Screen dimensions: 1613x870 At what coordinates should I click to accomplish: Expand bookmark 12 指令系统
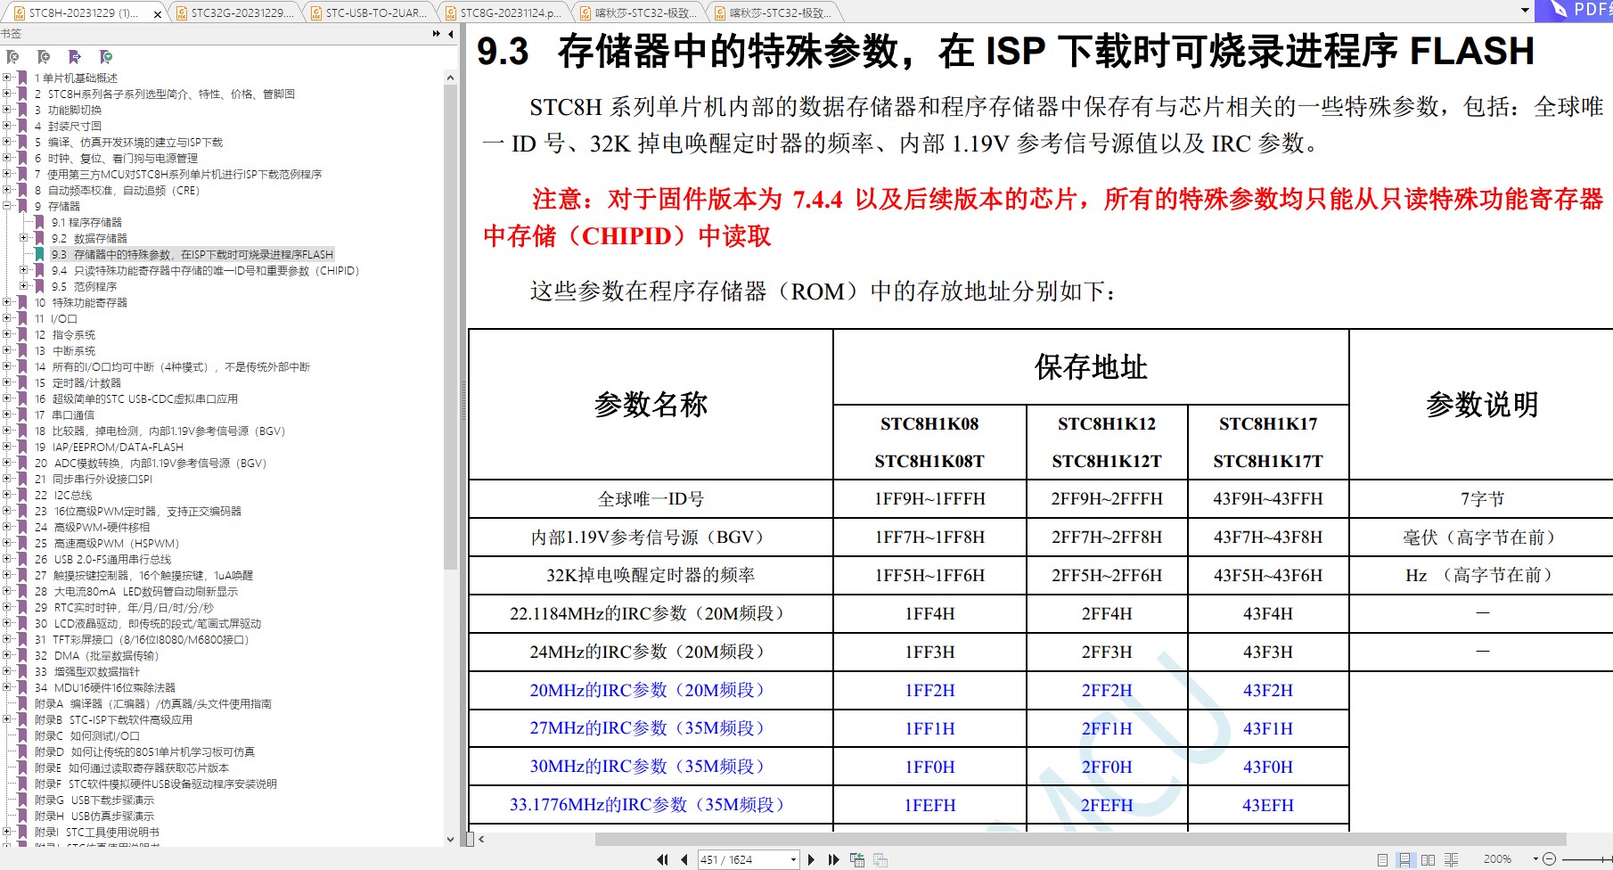7,335
